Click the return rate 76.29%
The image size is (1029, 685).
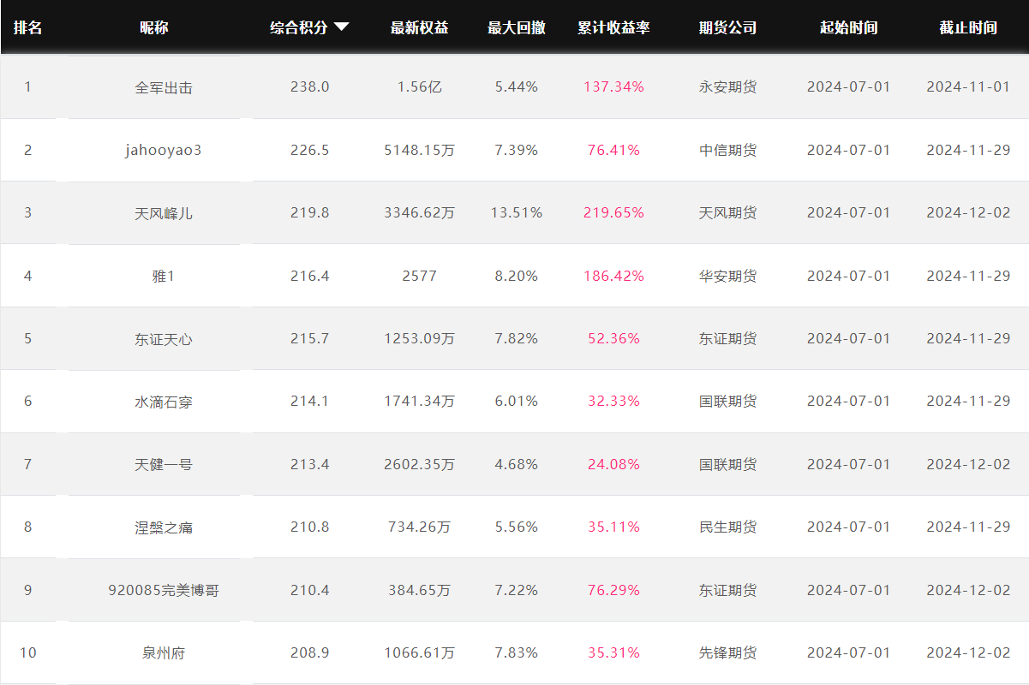(x=613, y=590)
